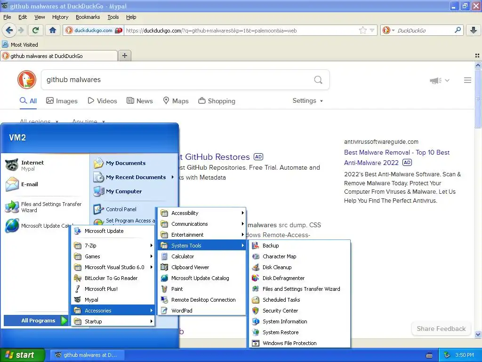Expand the 7-Zip program folder
Screen dimensions: 482x362
[x=113, y=246]
